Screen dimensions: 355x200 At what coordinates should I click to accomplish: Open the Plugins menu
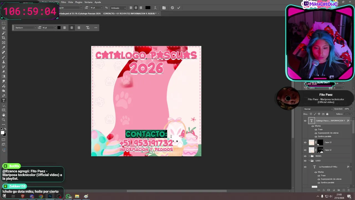[79, 2]
